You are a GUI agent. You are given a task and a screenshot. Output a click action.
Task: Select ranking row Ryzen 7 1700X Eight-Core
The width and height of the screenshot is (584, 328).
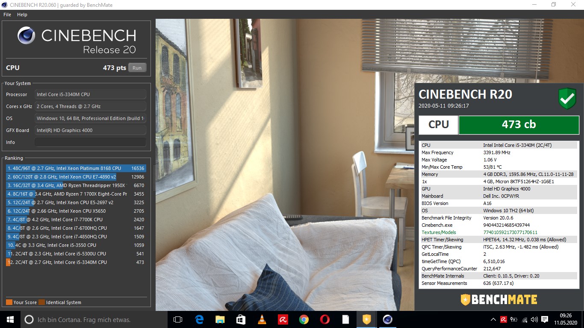(x=76, y=194)
